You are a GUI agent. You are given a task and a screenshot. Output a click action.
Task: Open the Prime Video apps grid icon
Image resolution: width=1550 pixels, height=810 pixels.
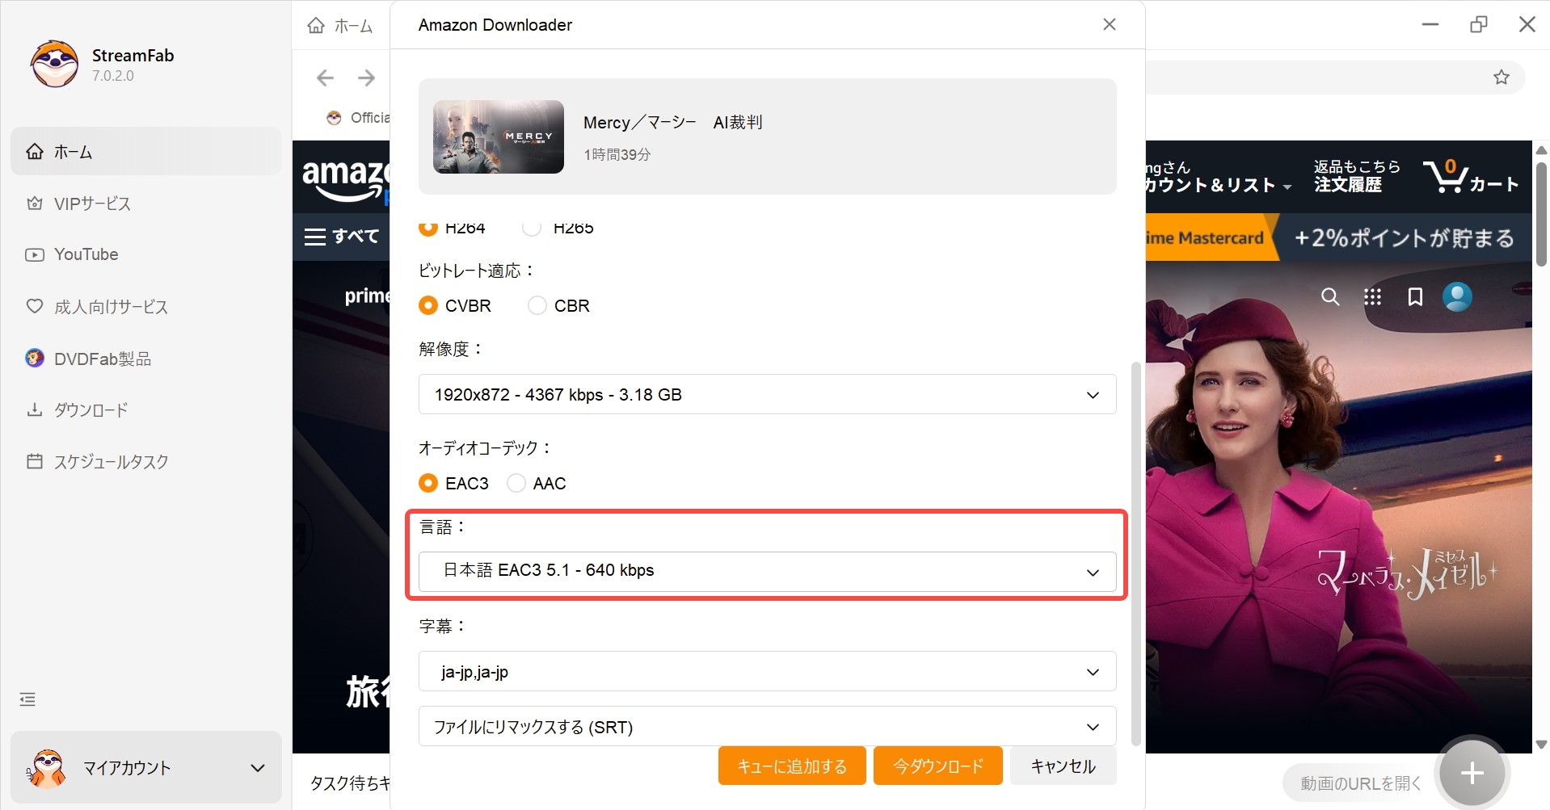pos(1372,297)
